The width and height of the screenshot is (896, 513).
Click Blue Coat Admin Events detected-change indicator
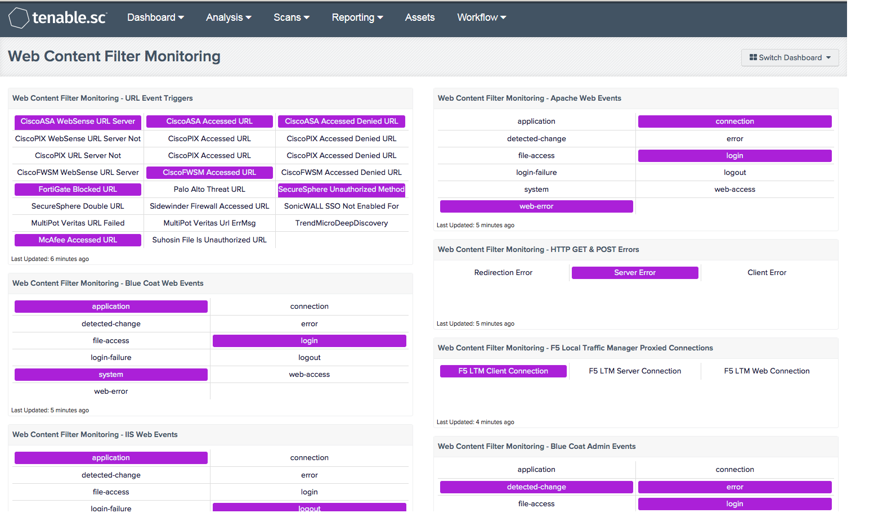(536, 487)
